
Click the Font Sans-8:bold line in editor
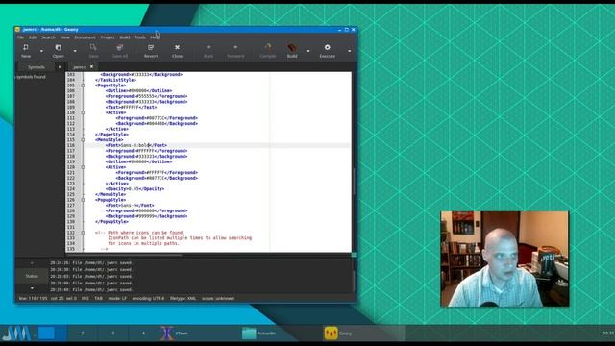click(136, 145)
